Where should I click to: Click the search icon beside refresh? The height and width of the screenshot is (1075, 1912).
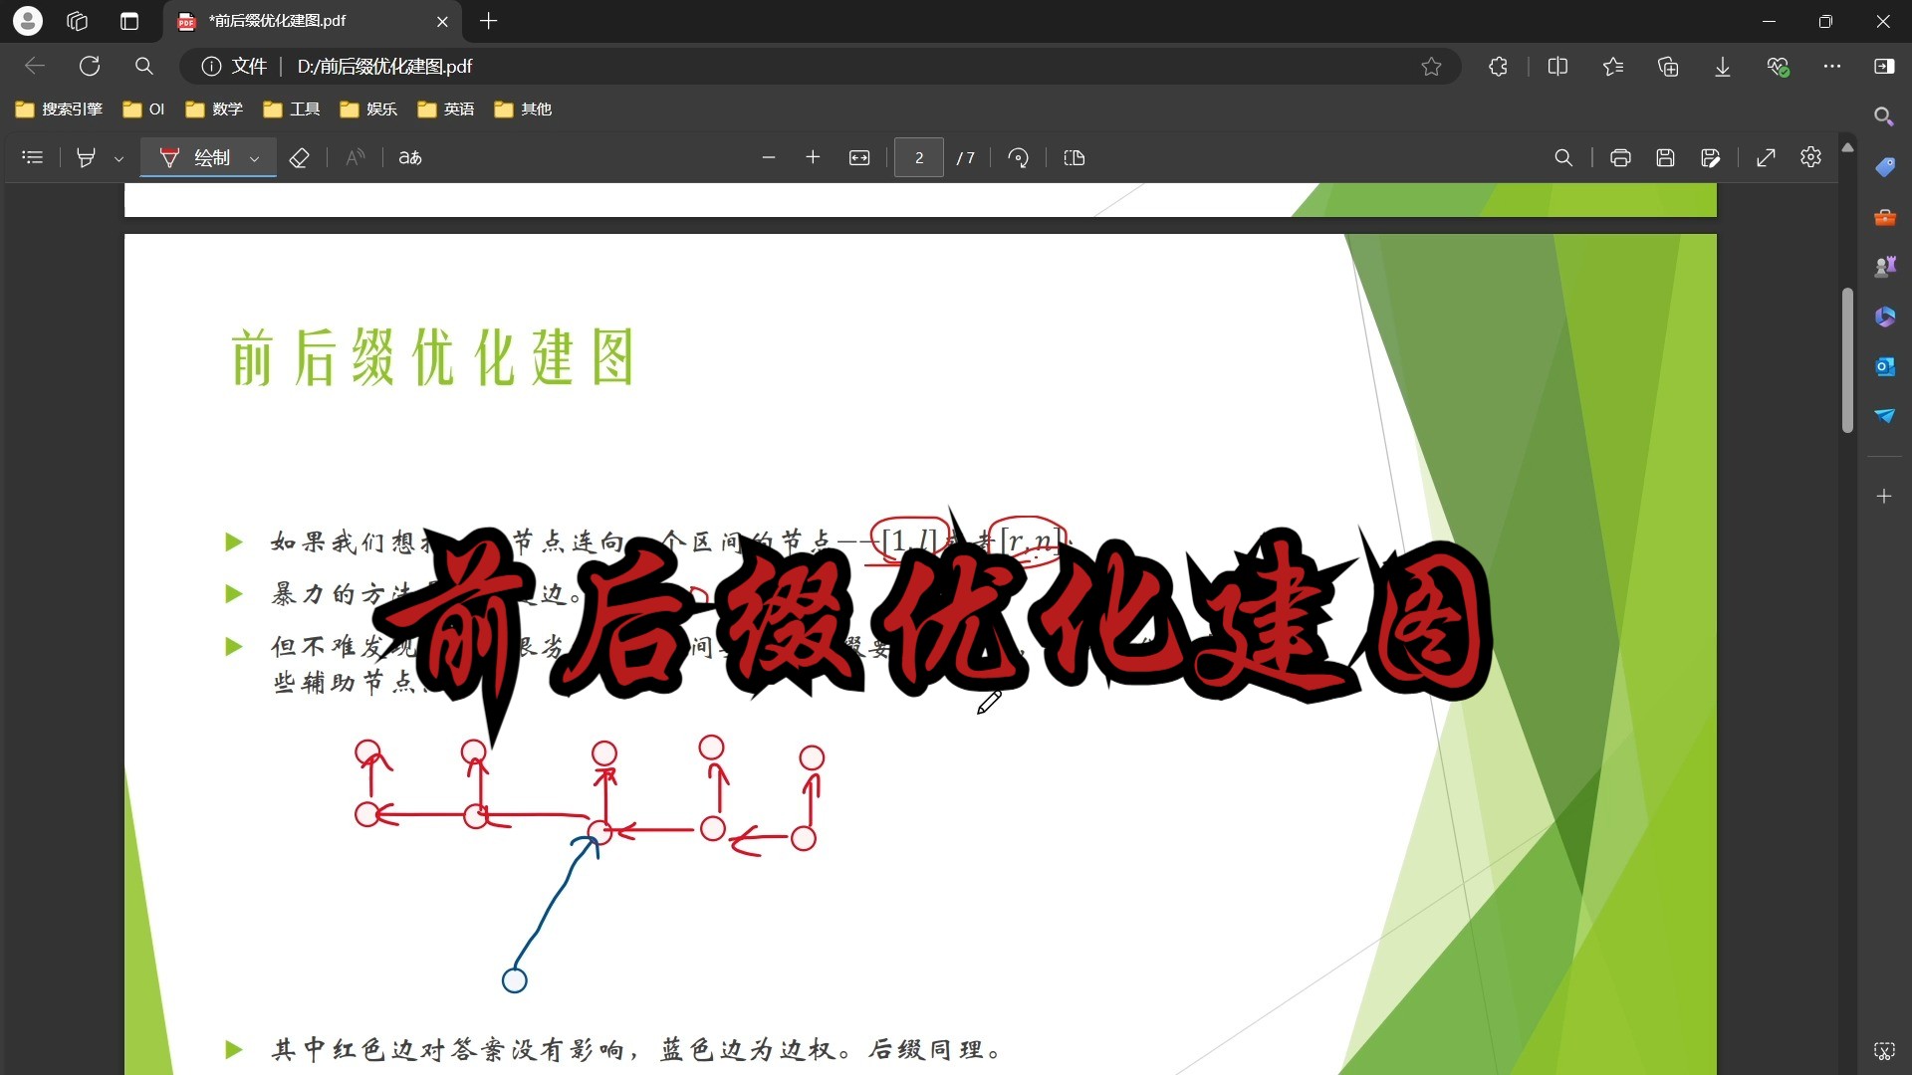(x=144, y=67)
